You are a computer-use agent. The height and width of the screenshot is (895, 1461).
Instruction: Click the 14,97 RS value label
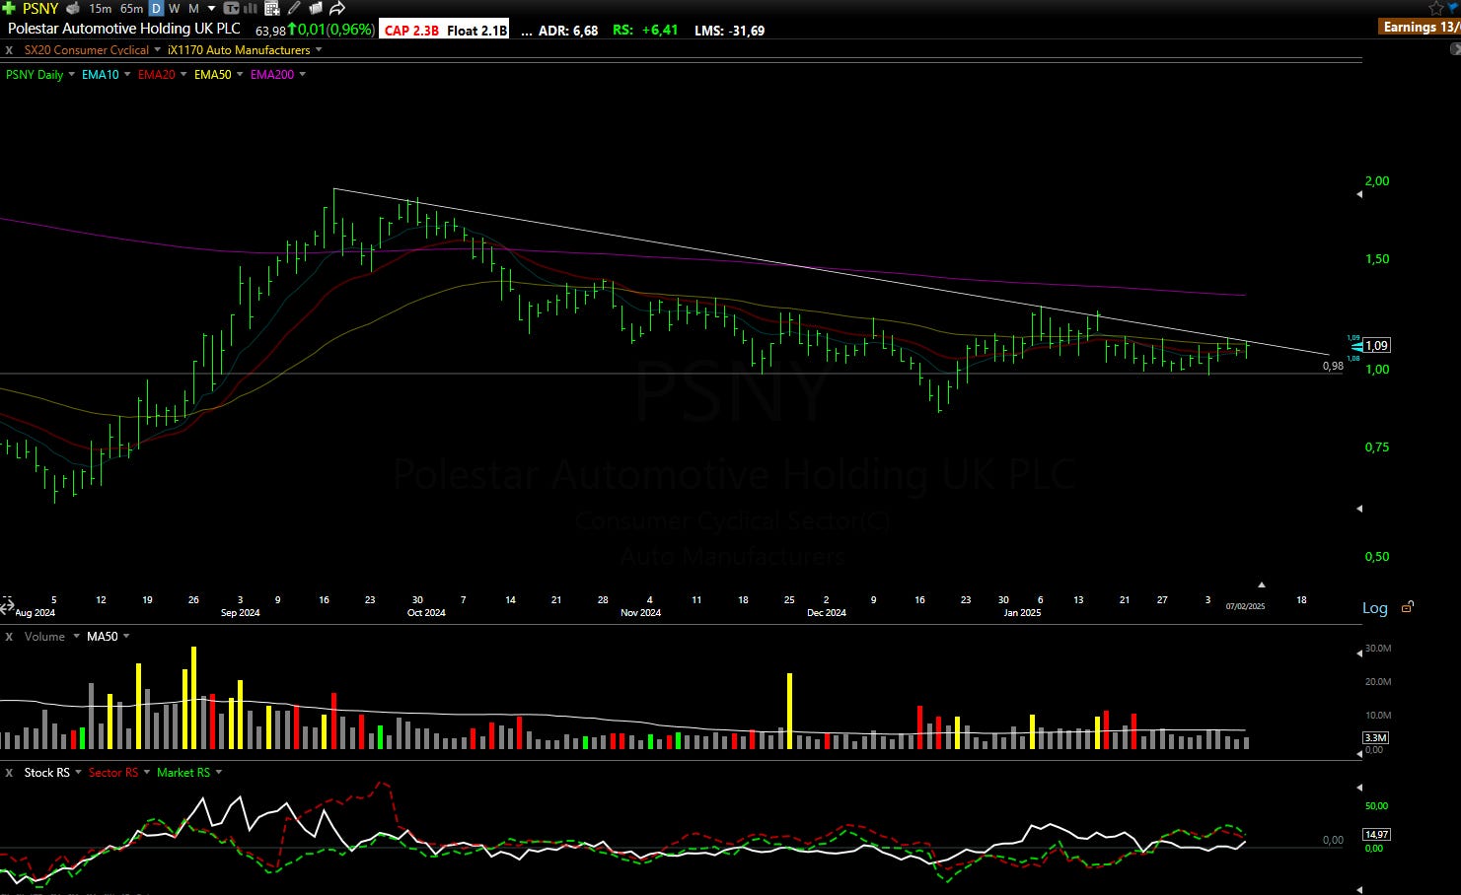pos(1376,834)
